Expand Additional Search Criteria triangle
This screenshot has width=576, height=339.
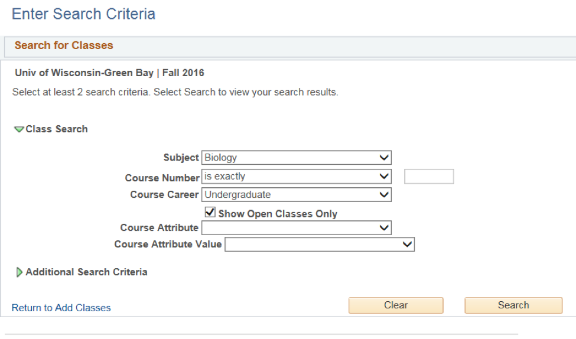(x=19, y=272)
